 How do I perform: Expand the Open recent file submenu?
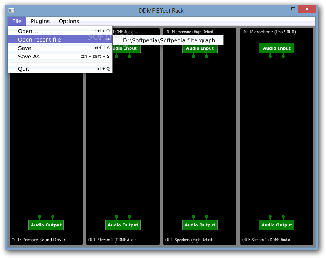(60, 40)
